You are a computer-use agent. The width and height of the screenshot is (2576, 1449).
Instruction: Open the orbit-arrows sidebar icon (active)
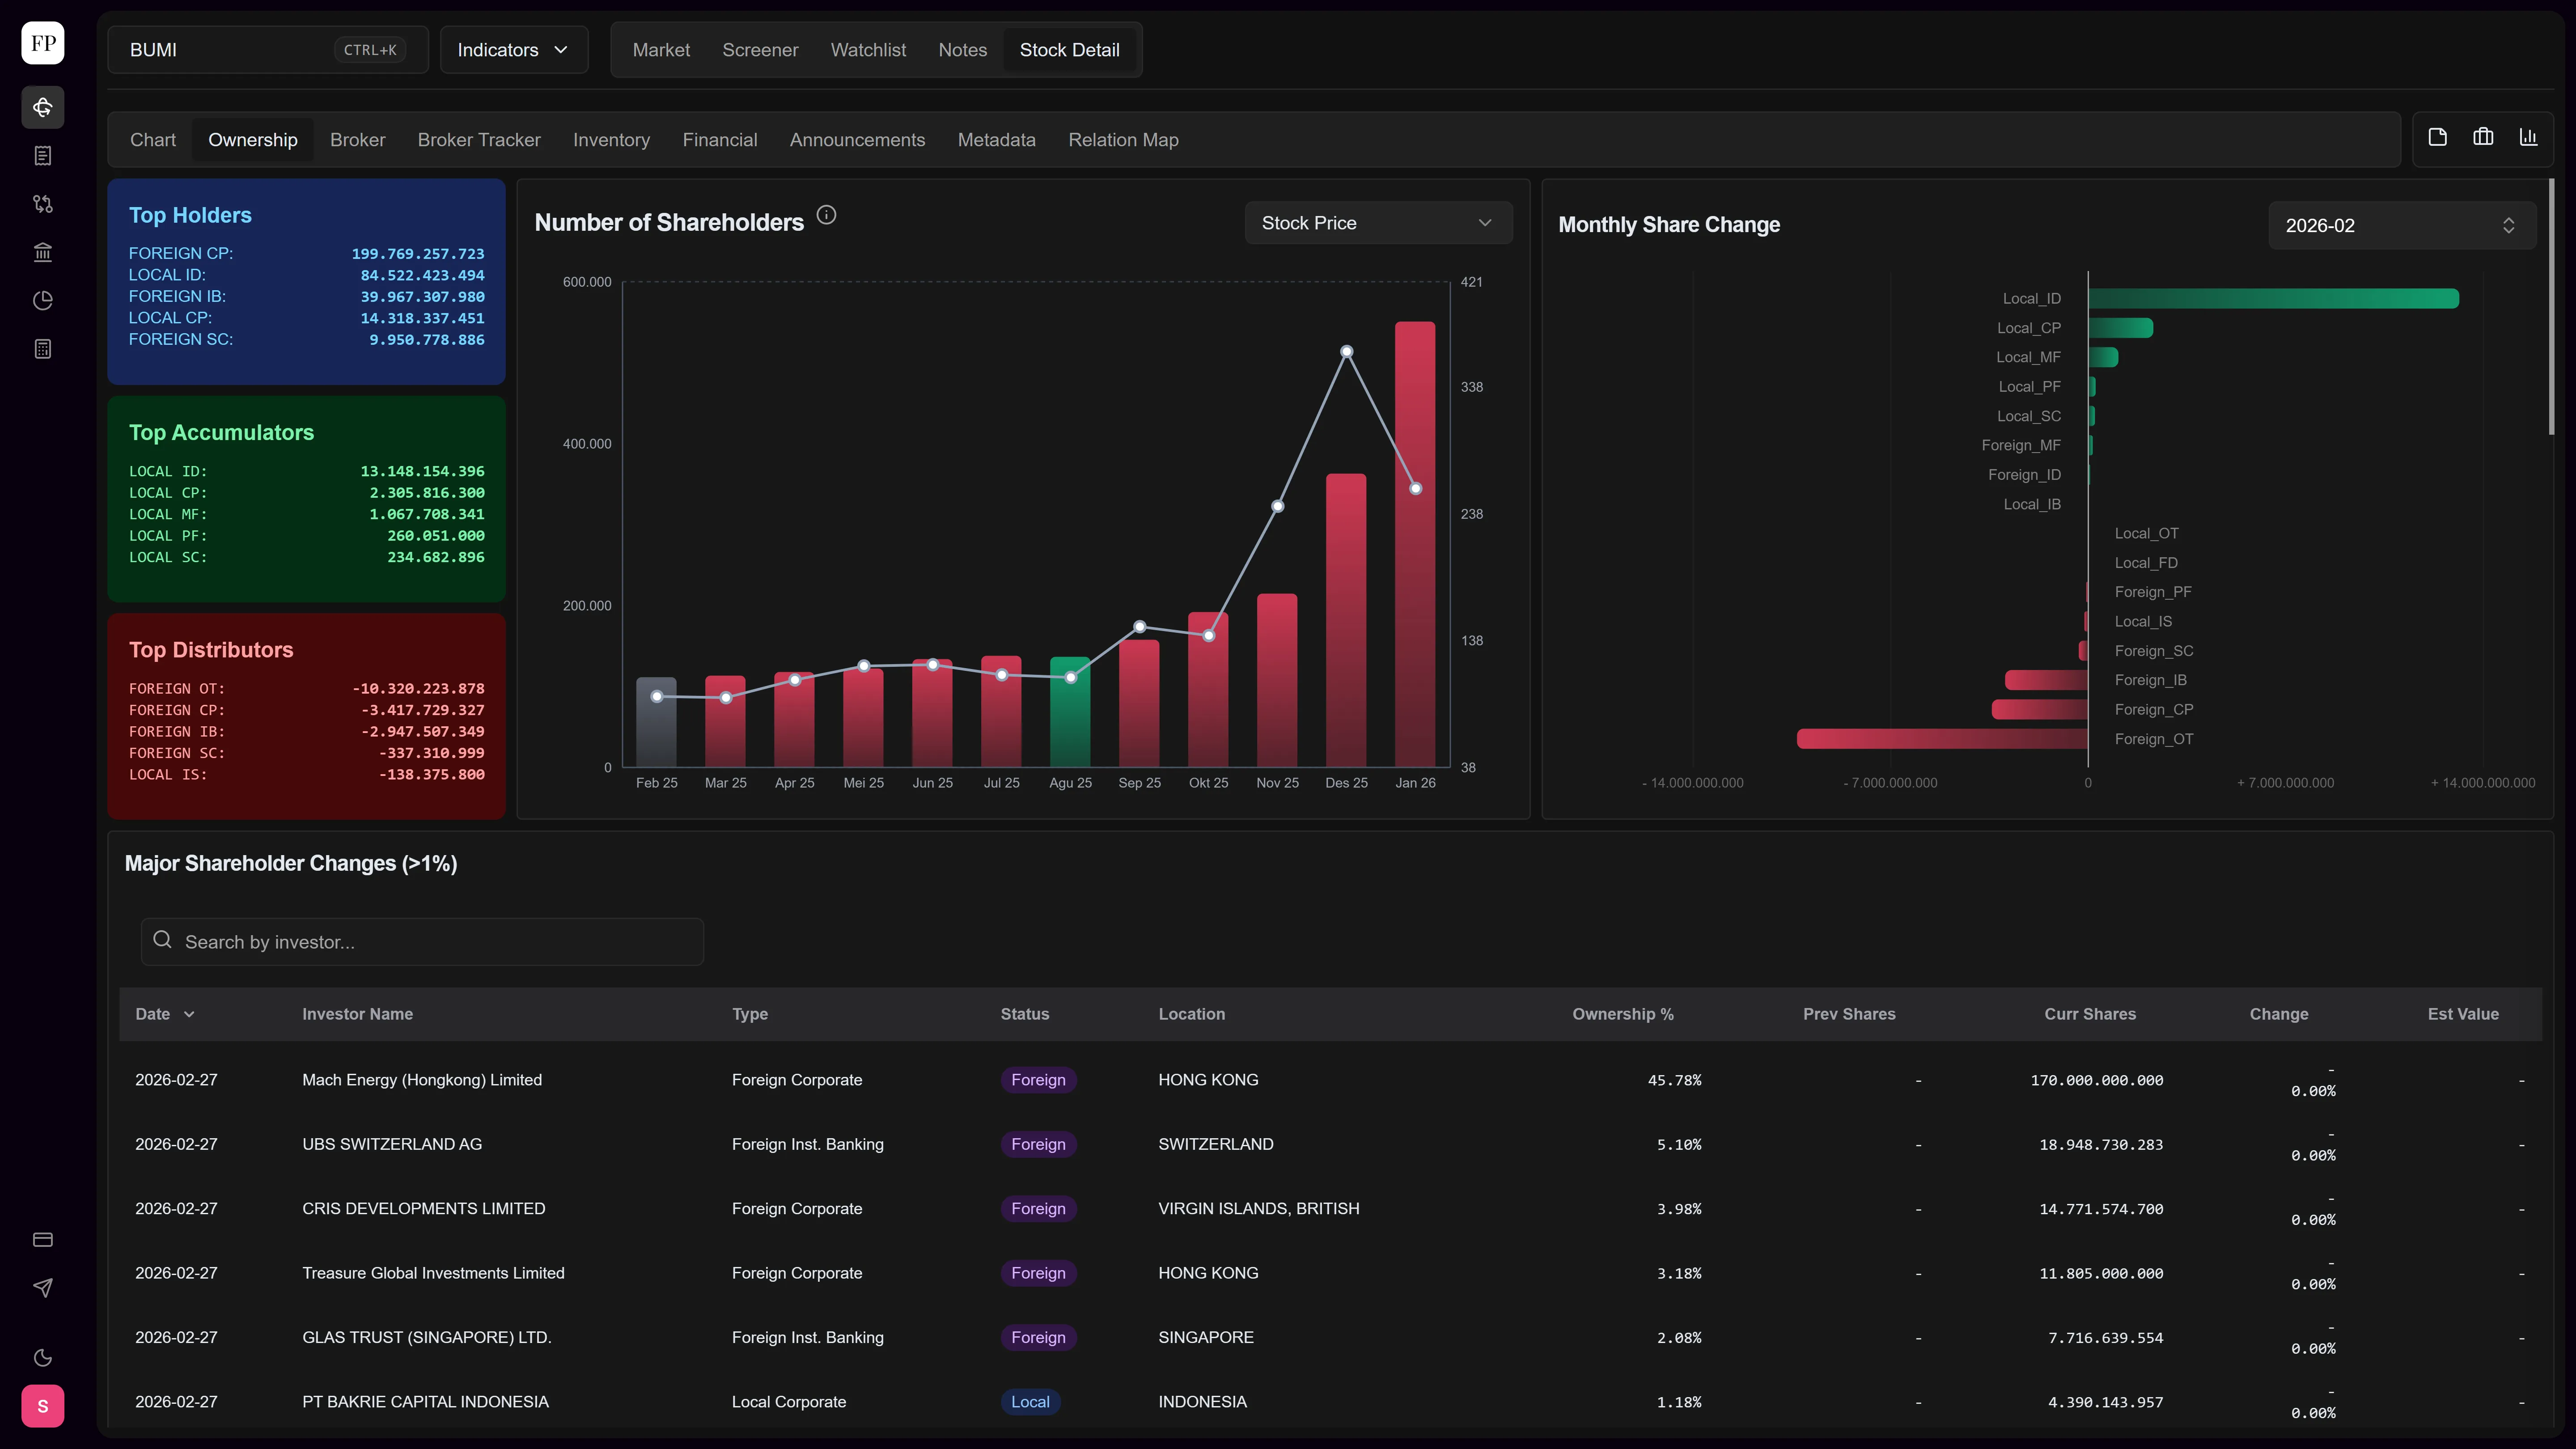point(43,107)
